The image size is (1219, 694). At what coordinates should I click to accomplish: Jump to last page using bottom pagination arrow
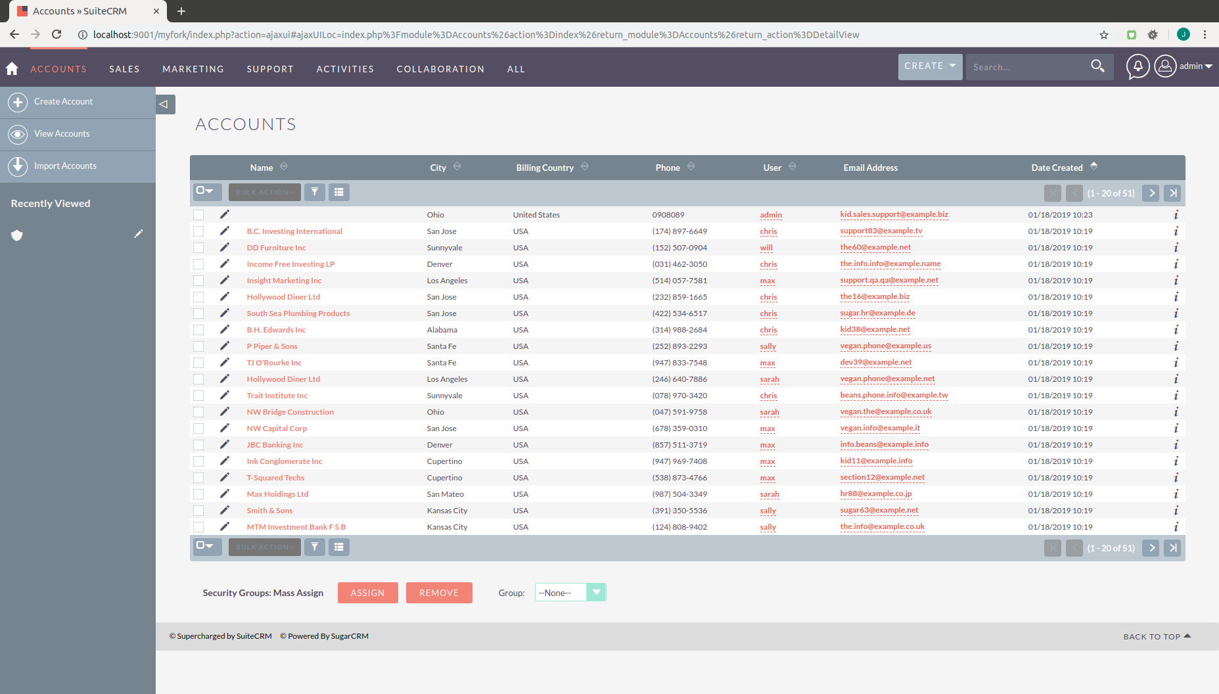pyautogui.click(x=1172, y=548)
